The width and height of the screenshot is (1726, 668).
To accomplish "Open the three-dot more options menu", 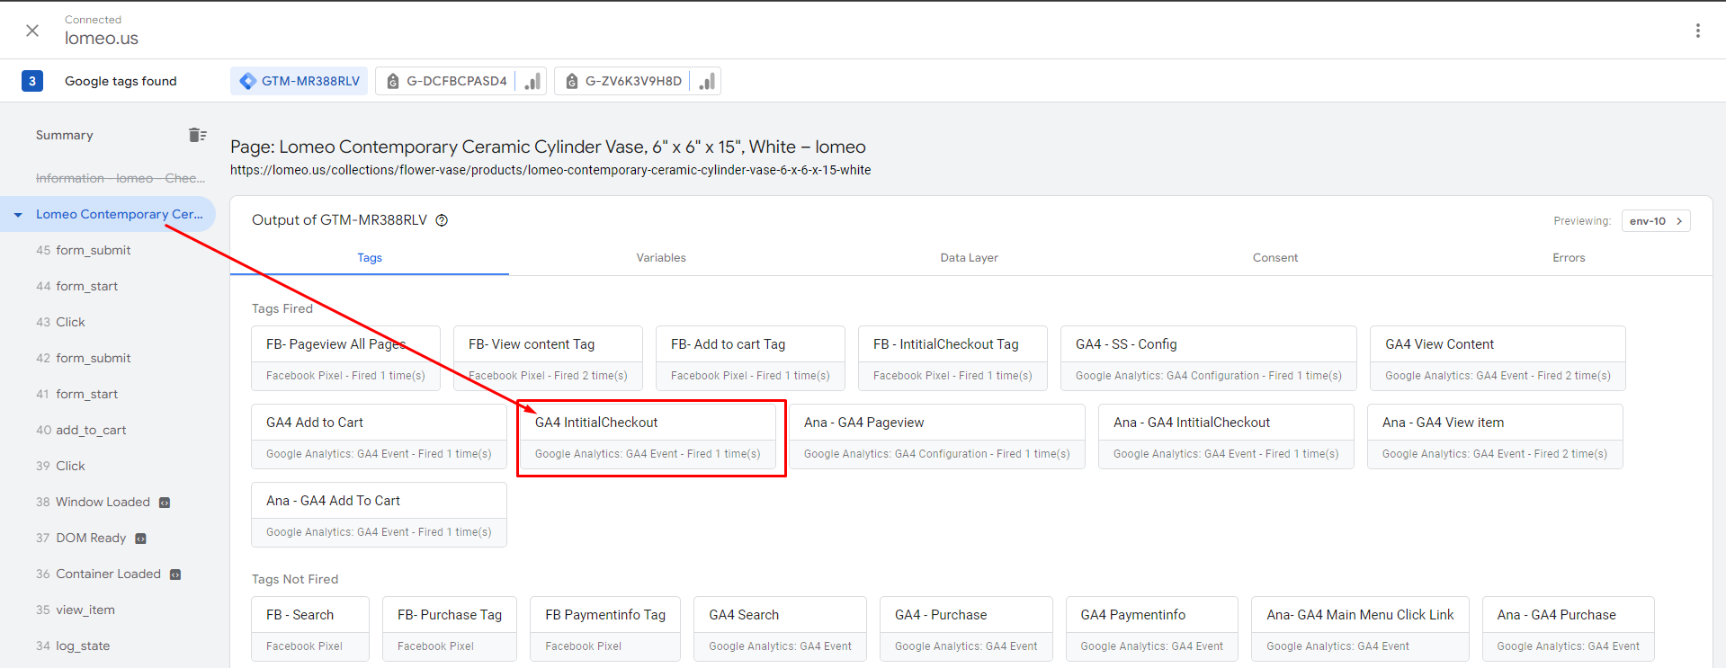I will [1697, 31].
